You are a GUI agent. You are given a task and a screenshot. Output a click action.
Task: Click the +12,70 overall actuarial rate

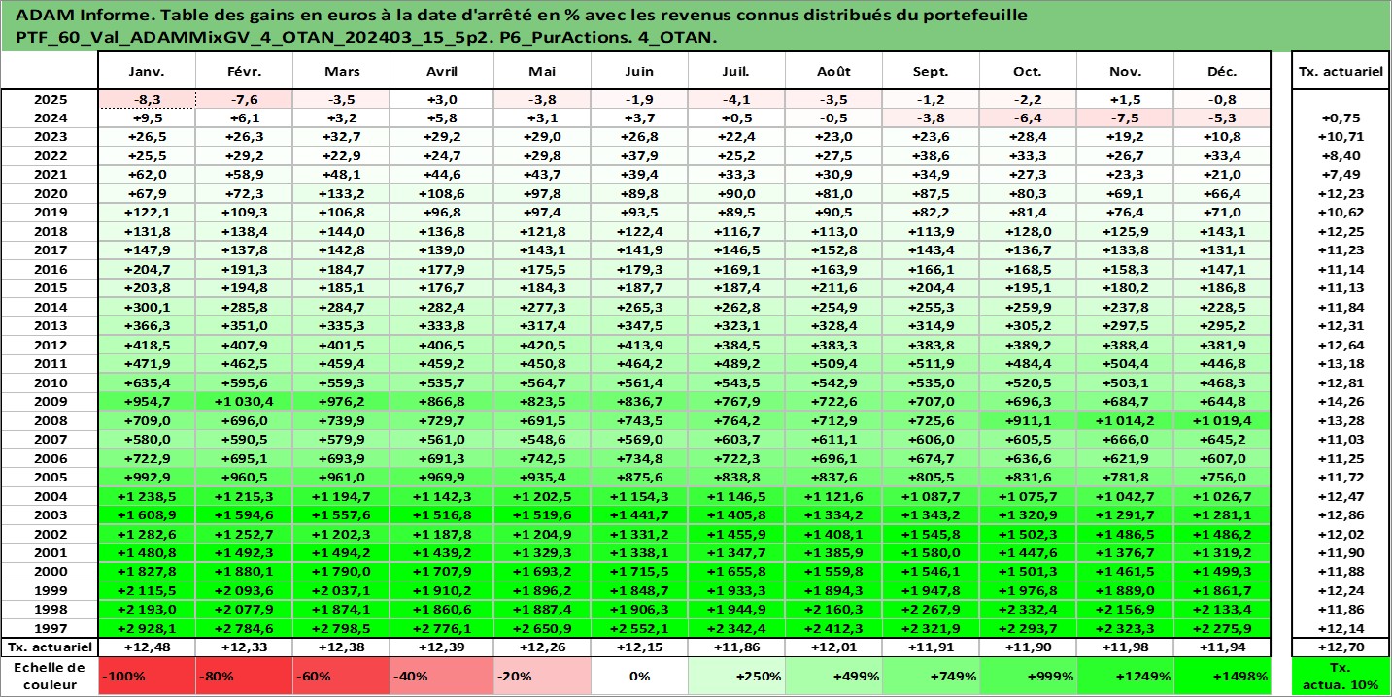[1340, 646]
